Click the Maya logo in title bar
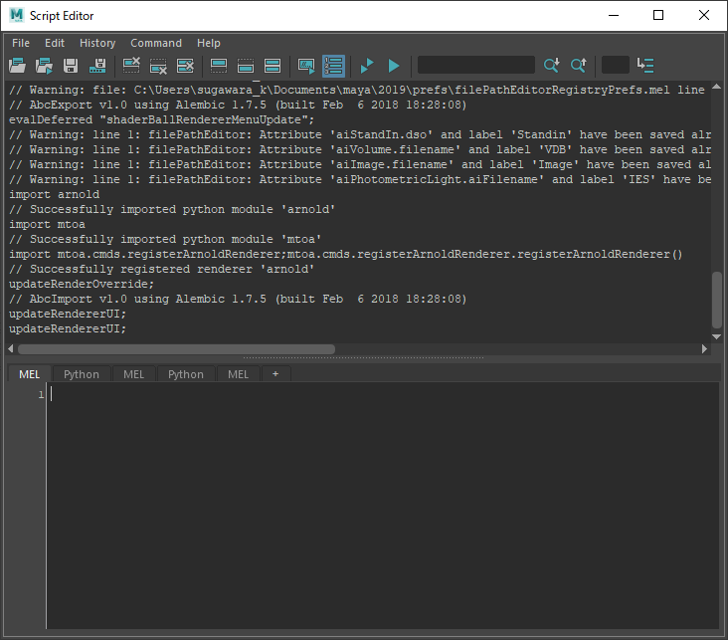 17,15
